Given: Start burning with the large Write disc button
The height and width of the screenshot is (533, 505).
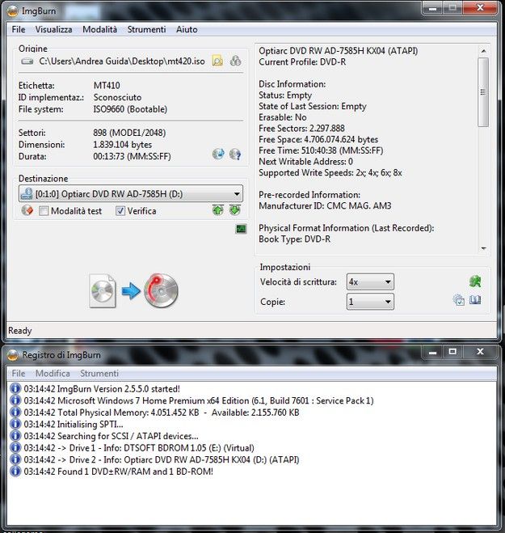Looking at the screenshot, I should tap(161, 290).
